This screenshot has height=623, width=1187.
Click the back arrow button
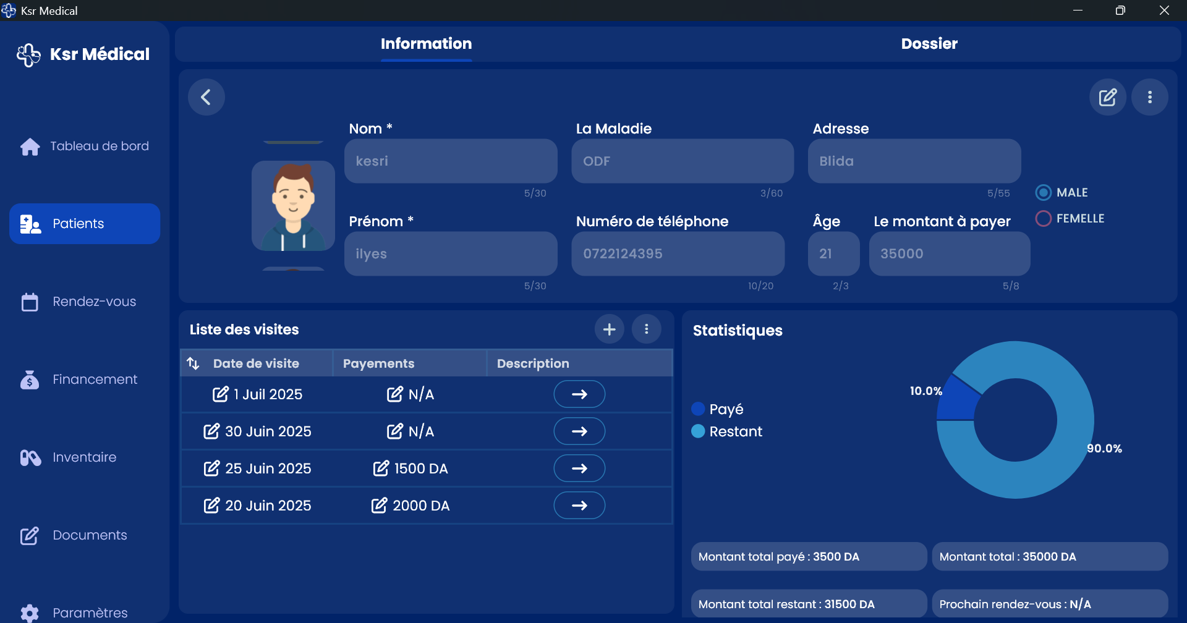tap(206, 97)
